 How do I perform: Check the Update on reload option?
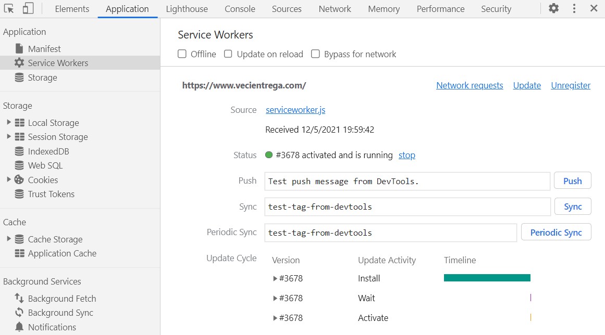(228, 54)
